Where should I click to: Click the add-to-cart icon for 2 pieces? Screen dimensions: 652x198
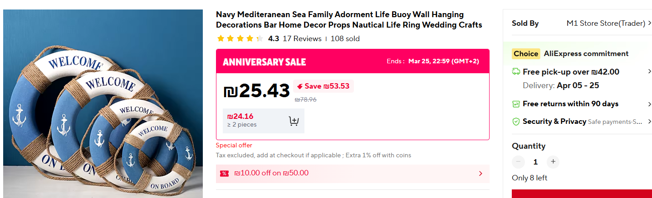pyautogui.click(x=294, y=121)
